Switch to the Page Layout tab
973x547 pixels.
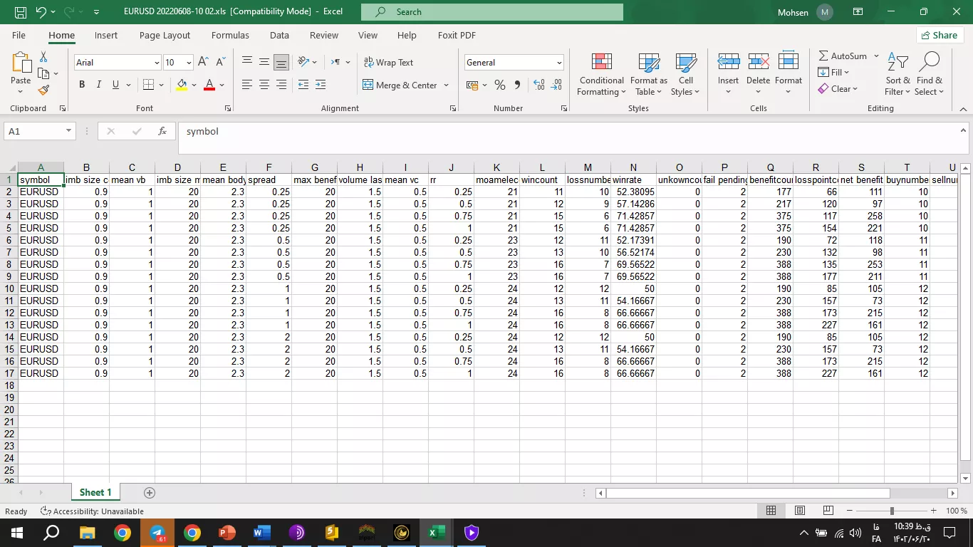[x=165, y=35]
